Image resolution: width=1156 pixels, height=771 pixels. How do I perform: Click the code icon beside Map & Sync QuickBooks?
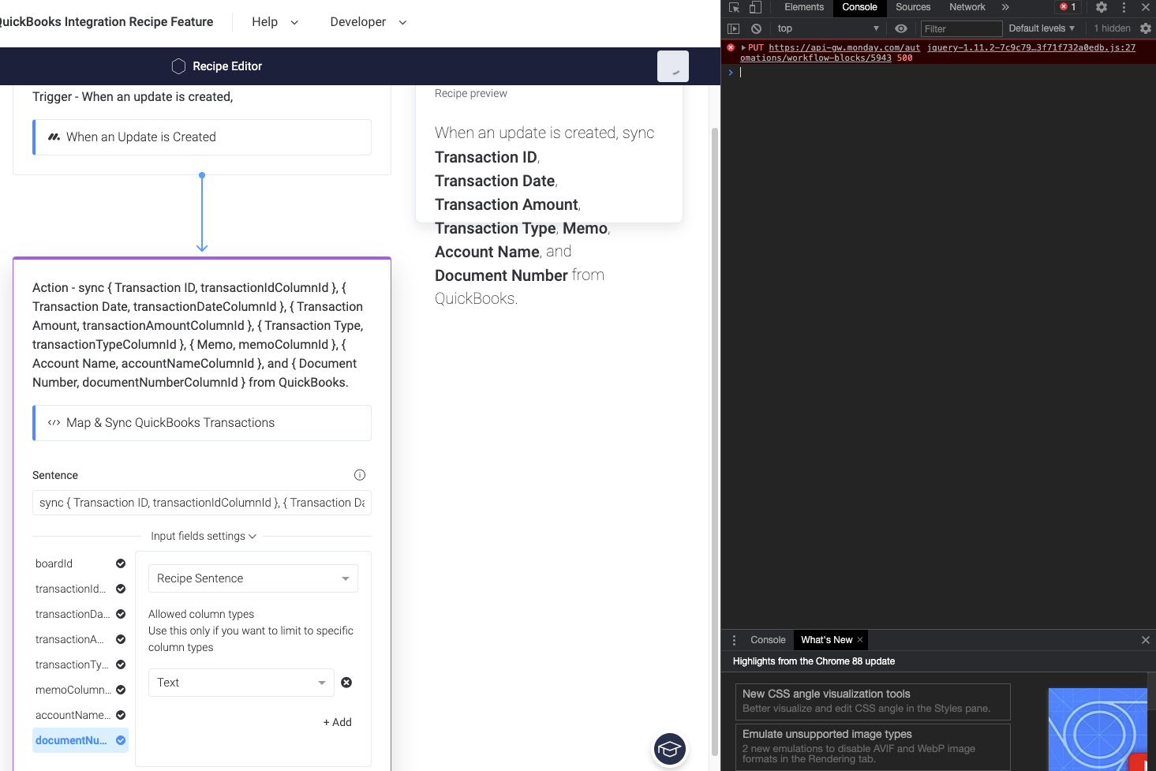pyautogui.click(x=54, y=423)
